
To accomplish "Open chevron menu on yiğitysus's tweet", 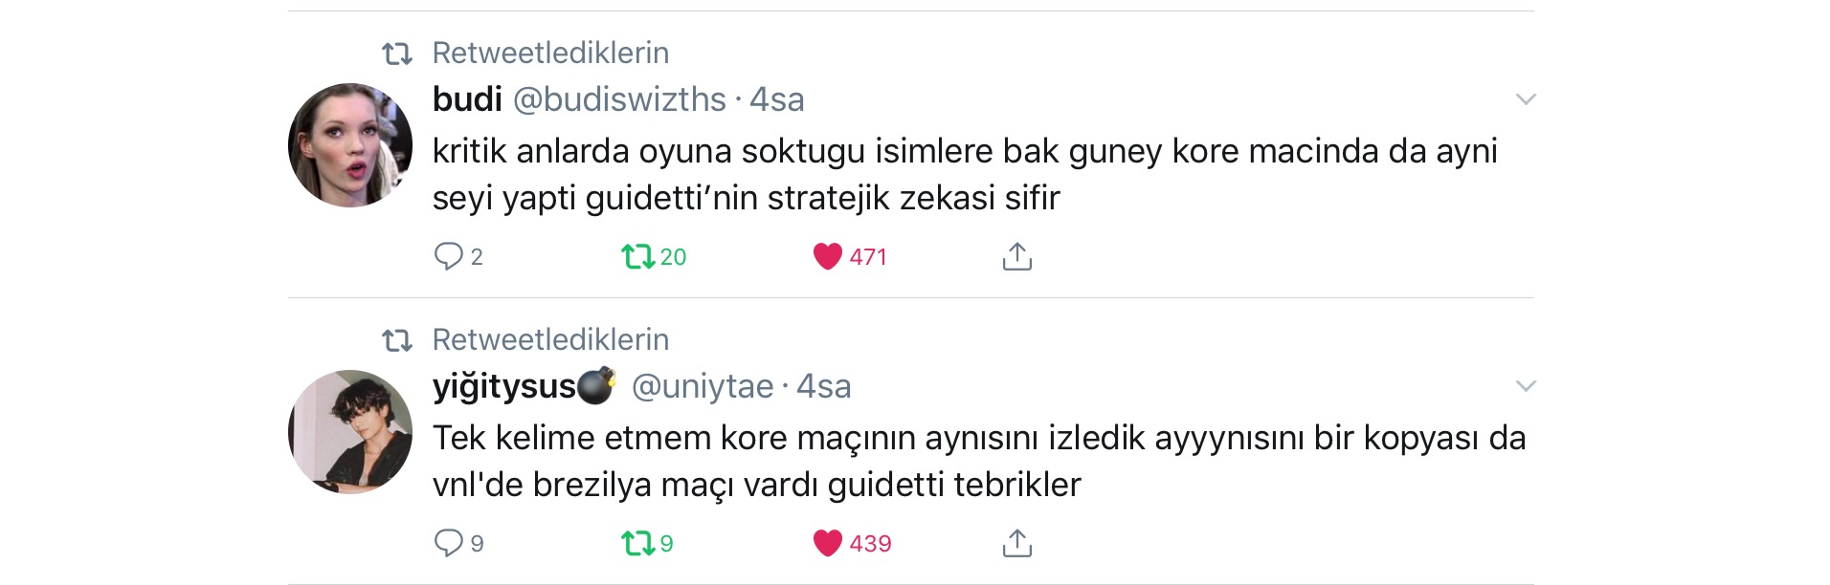I will click(x=1526, y=386).
